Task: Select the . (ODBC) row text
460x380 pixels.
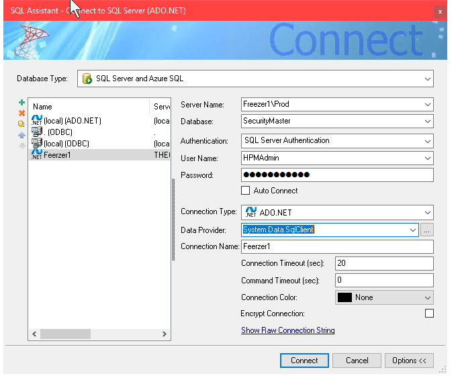Action: pos(58,132)
